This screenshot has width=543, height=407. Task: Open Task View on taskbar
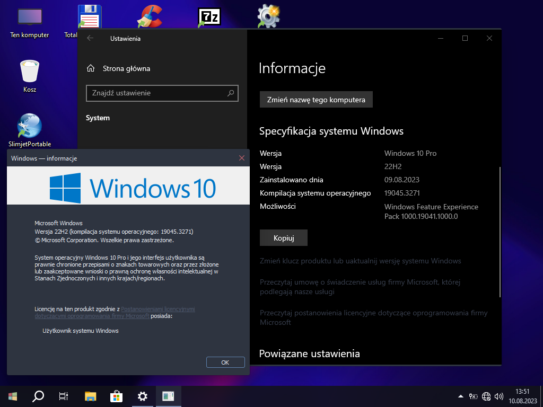[x=64, y=396]
